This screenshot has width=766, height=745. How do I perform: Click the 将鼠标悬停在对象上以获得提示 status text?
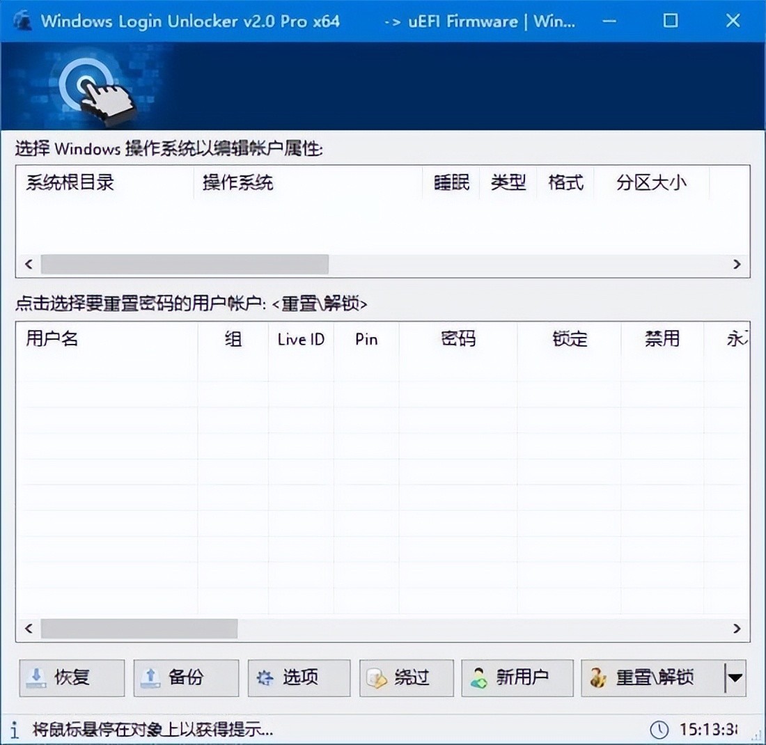[x=153, y=730]
